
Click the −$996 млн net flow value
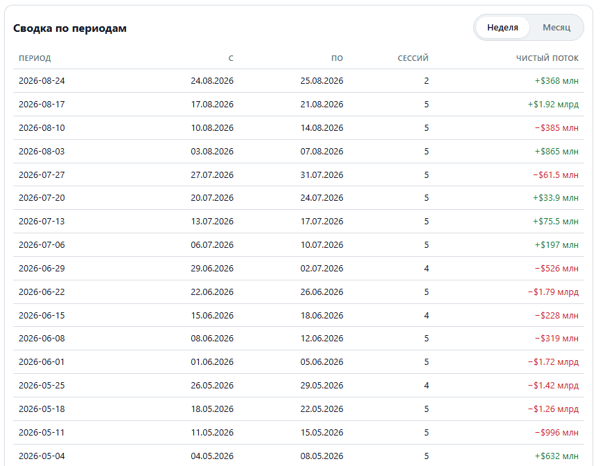(556, 433)
